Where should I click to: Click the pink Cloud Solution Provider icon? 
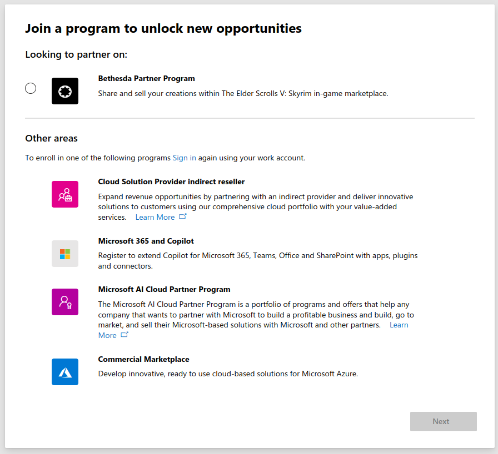tap(65, 194)
